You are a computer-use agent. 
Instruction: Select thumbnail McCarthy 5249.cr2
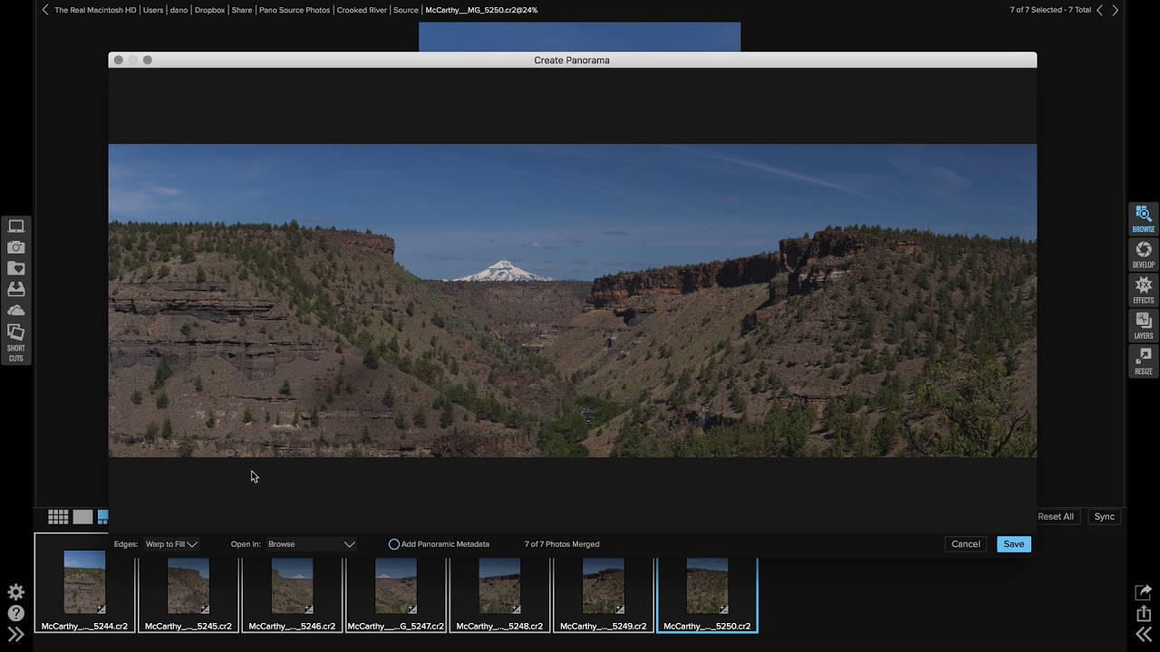coord(604,593)
